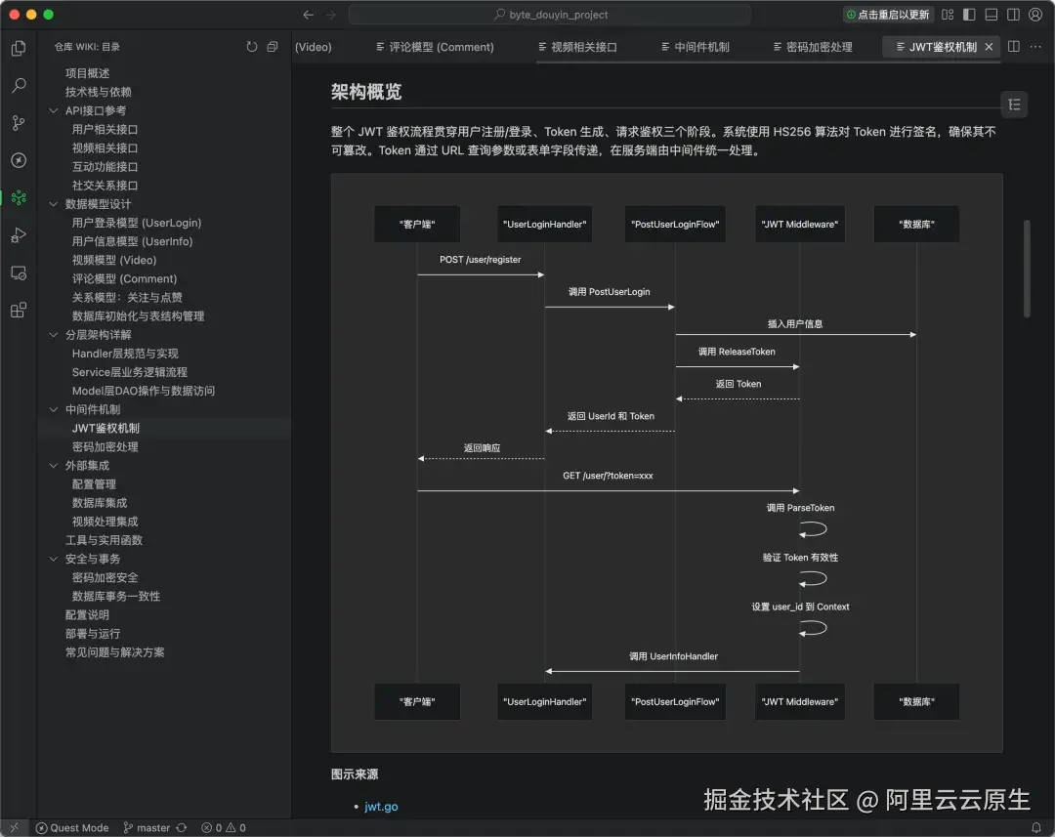The image size is (1055, 837).
Task: Open the document outline icon
Action: coord(1015,105)
